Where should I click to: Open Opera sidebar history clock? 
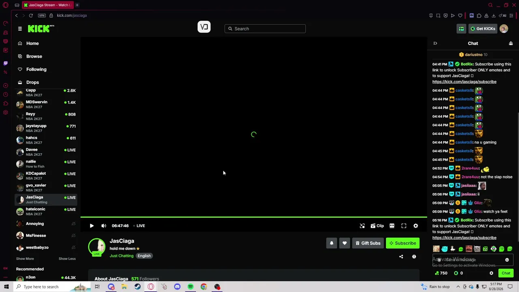[5, 94]
